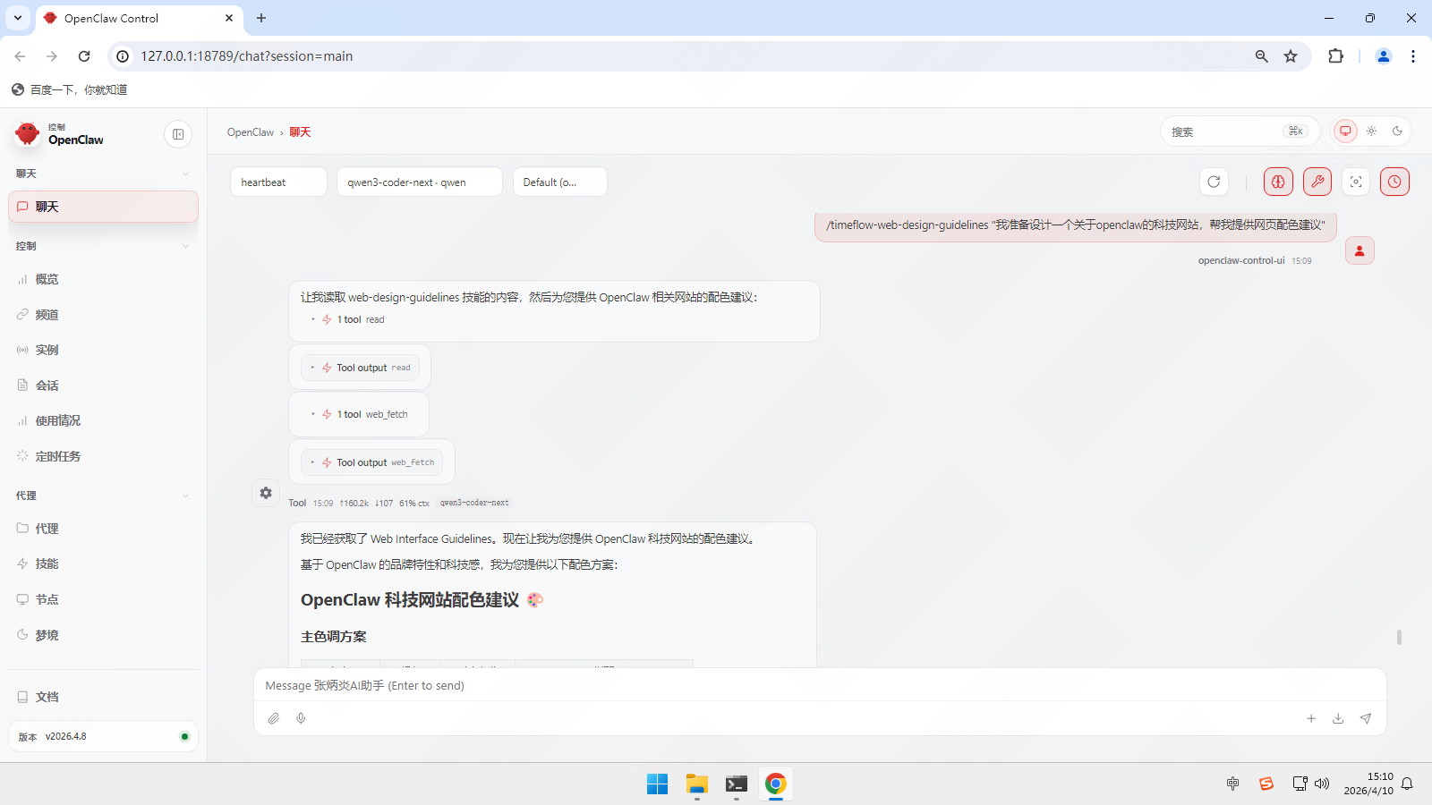Select system theme with the monitor toggle
The height and width of the screenshot is (805, 1432).
click(x=1344, y=131)
